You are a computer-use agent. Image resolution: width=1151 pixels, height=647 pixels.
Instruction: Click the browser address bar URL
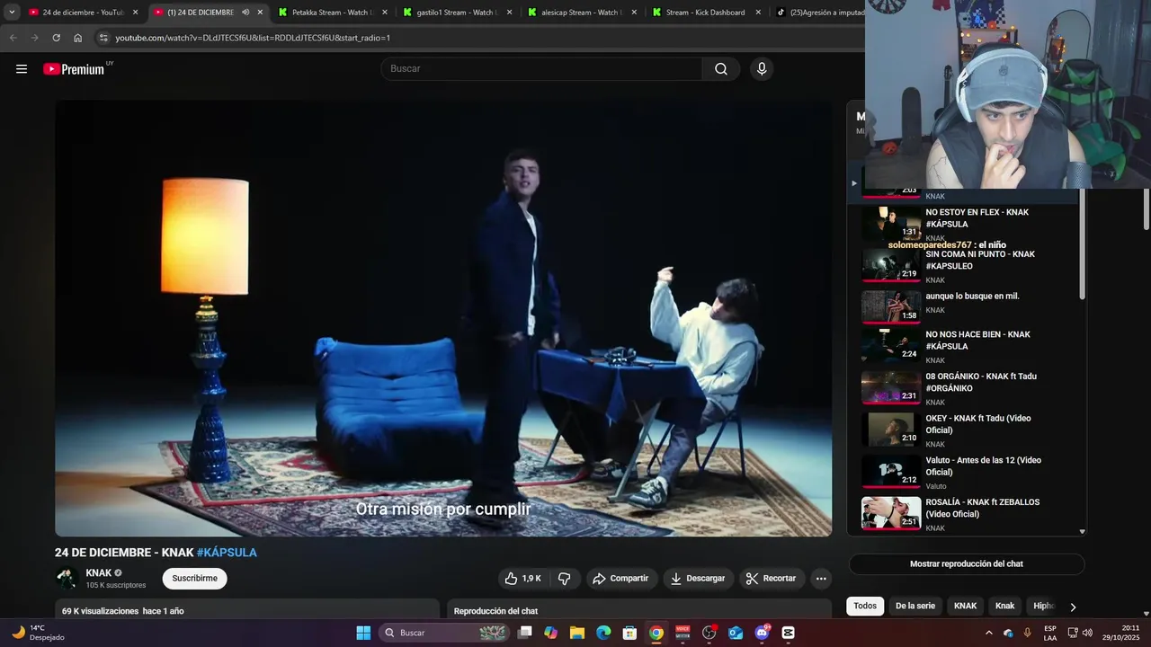pyautogui.click(x=253, y=38)
